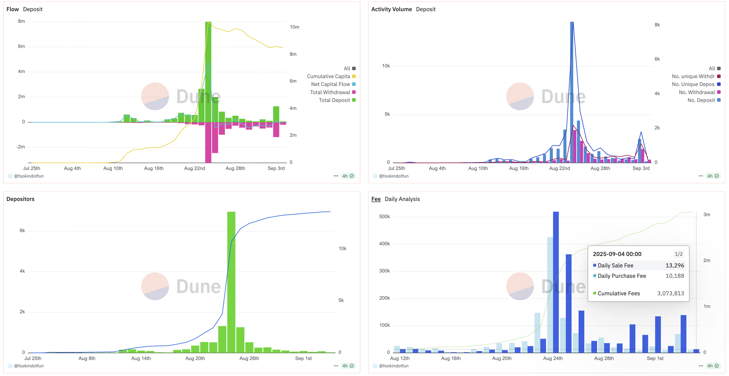Click No. Withdrawal legend entry in Activity Volume
729x376 pixels.
coord(696,92)
